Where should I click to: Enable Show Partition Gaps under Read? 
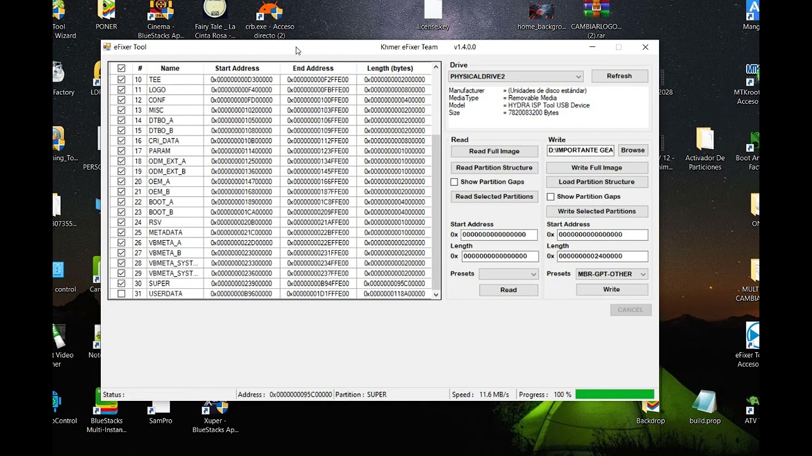[x=454, y=182]
